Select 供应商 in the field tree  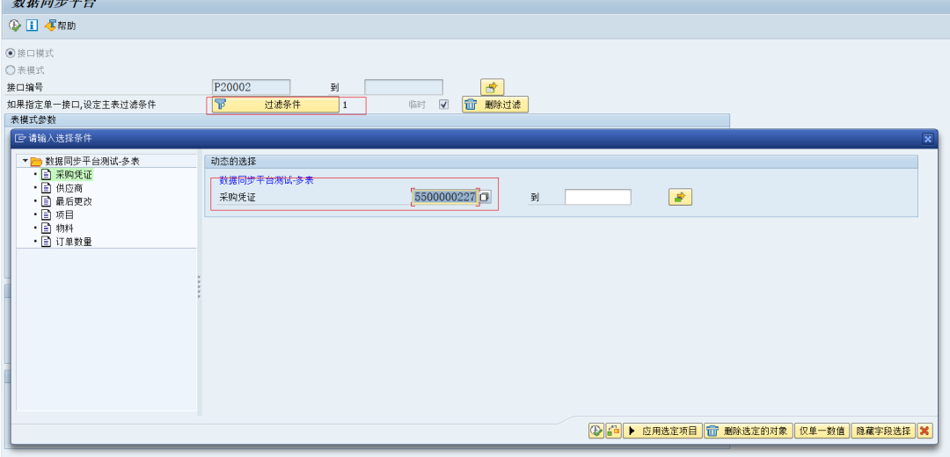click(x=69, y=188)
